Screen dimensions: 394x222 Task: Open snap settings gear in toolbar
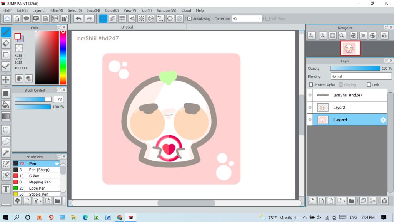(179, 18)
